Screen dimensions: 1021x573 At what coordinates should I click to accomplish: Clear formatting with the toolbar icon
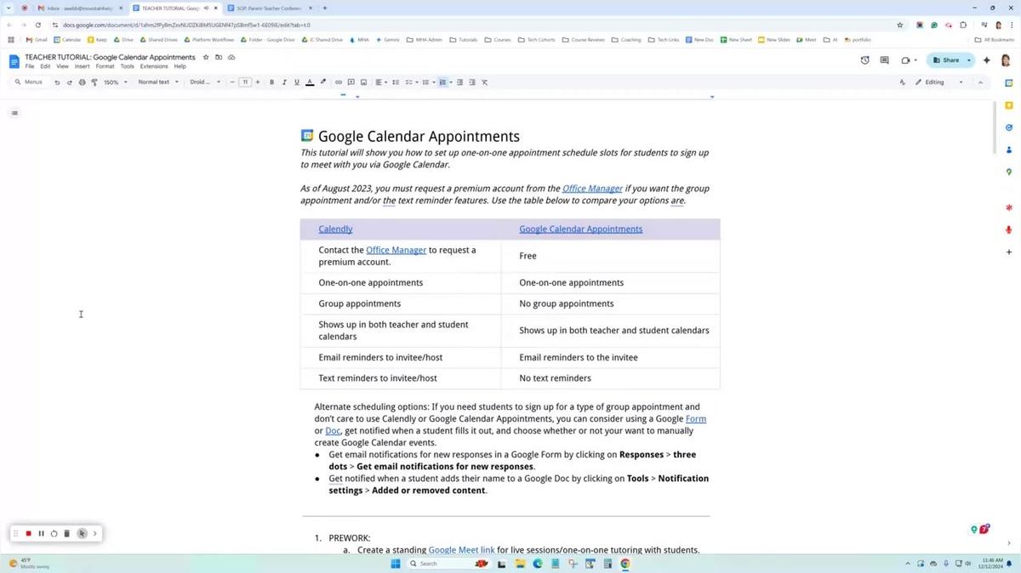coord(483,82)
